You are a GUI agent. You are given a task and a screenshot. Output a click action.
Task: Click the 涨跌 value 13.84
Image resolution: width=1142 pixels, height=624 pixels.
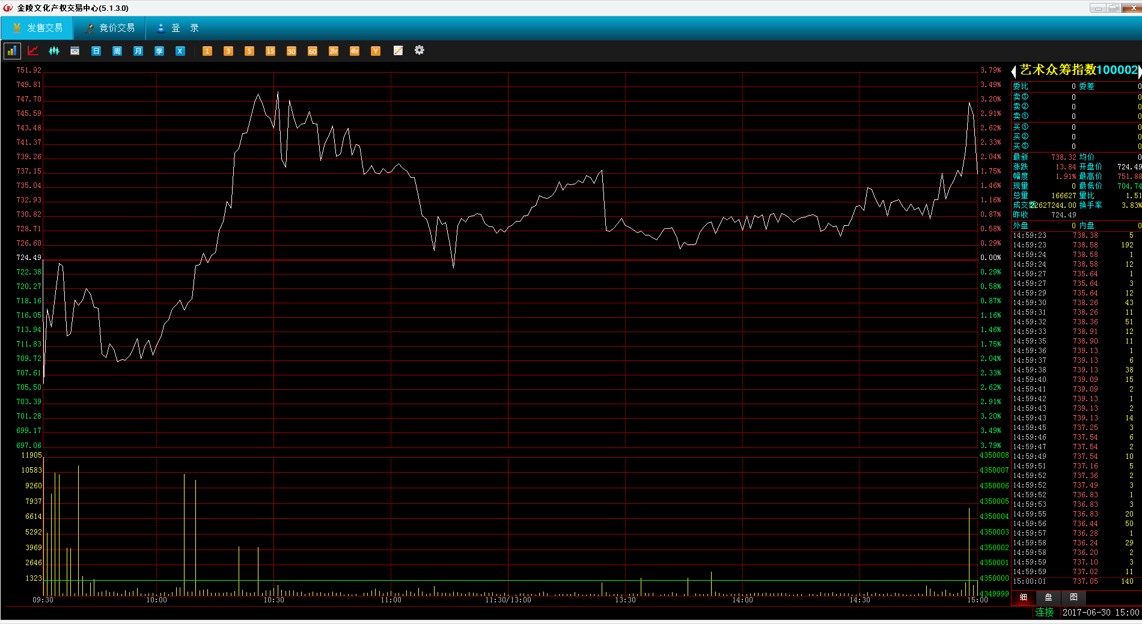coord(1066,167)
